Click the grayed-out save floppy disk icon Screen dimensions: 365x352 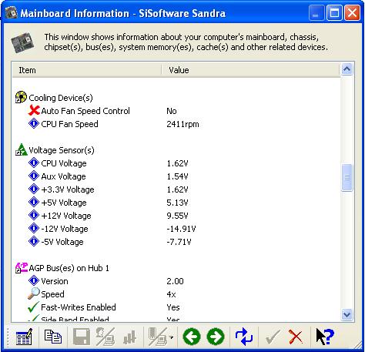point(82,337)
